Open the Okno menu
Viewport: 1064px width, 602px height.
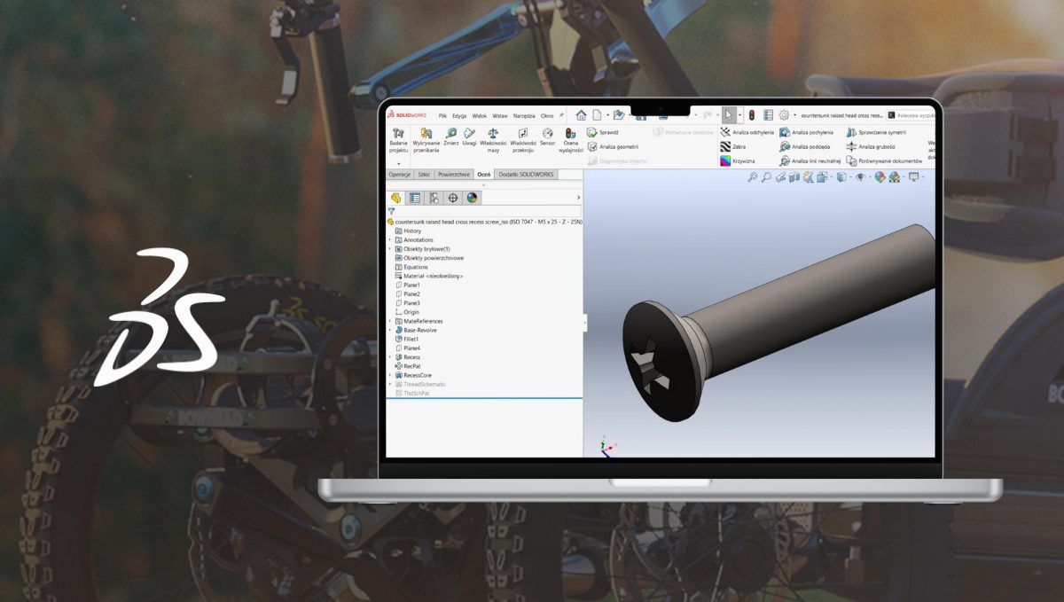pos(547,115)
